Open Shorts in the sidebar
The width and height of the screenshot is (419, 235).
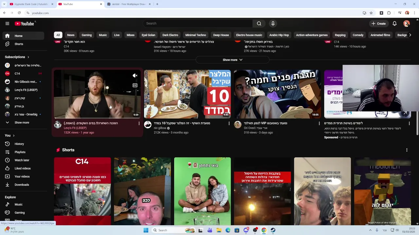click(23, 44)
